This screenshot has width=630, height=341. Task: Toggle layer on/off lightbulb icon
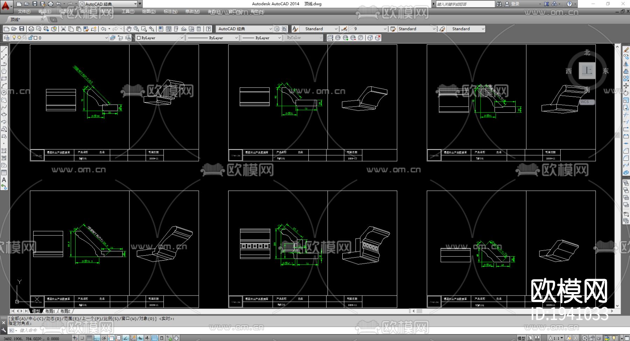(x=14, y=38)
